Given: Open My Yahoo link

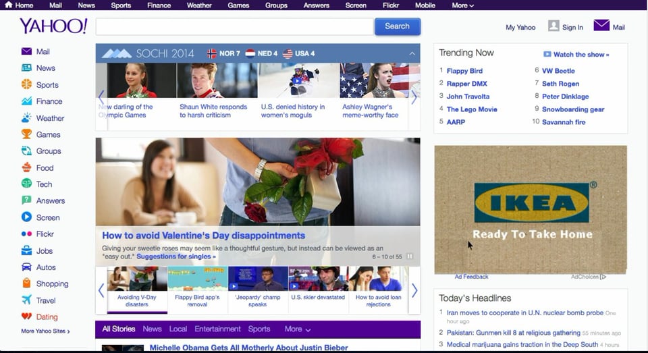Looking at the screenshot, I should [520, 27].
